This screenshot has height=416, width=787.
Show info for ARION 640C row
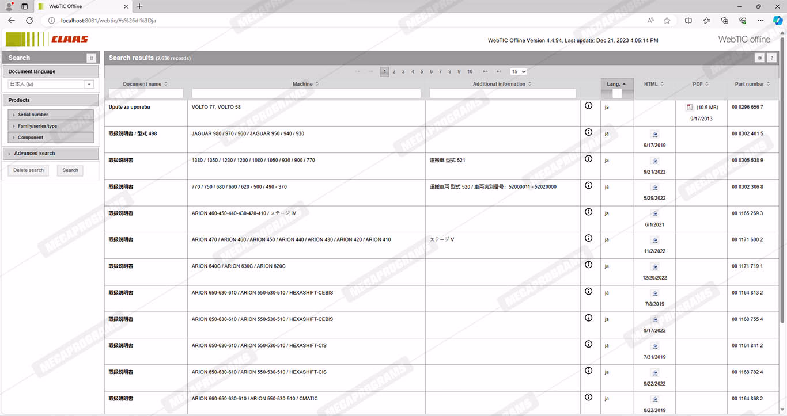point(588,265)
